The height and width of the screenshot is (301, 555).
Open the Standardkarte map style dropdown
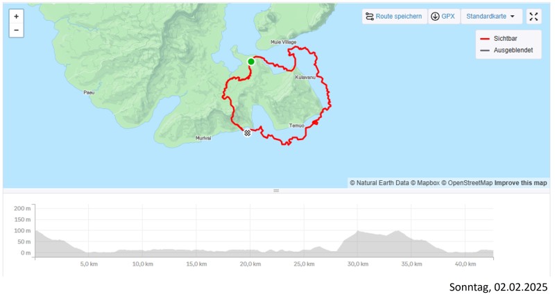(491, 16)
